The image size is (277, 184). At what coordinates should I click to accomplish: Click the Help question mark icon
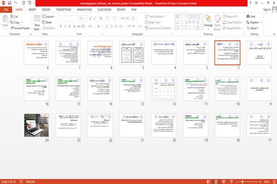click(250, 3)
